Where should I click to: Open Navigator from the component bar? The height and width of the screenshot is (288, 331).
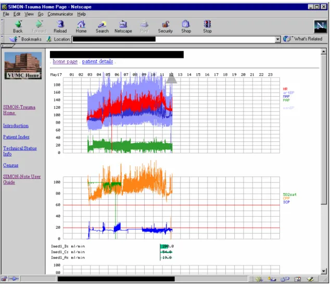click(x=259, y=279)
